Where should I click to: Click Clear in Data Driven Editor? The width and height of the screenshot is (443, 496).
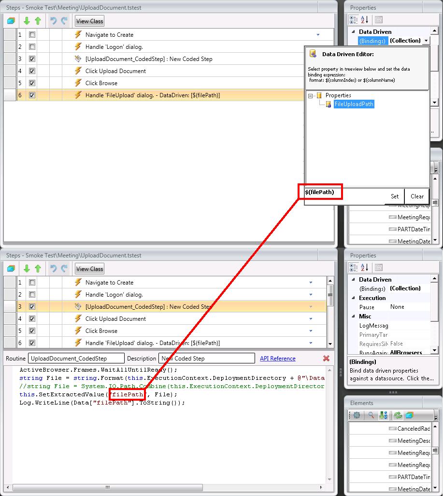pyautogui.click(x=417, y=196)
